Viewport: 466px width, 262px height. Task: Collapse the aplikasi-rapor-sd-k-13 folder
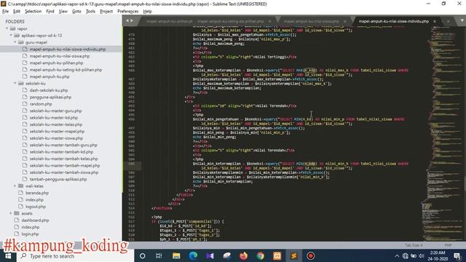pyautogui.click(x=12, y=36)
